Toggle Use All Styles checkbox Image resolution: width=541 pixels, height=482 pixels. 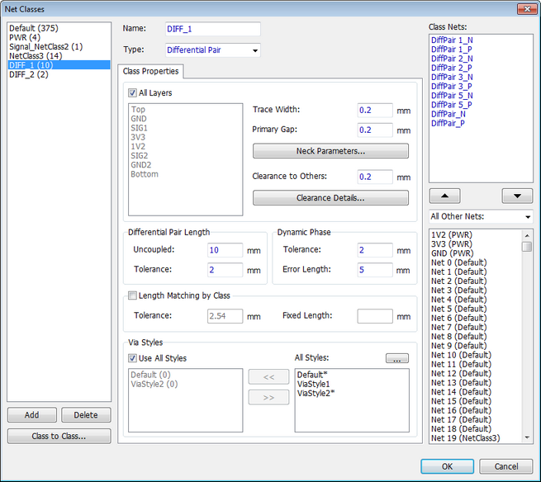tap(132, 358)
